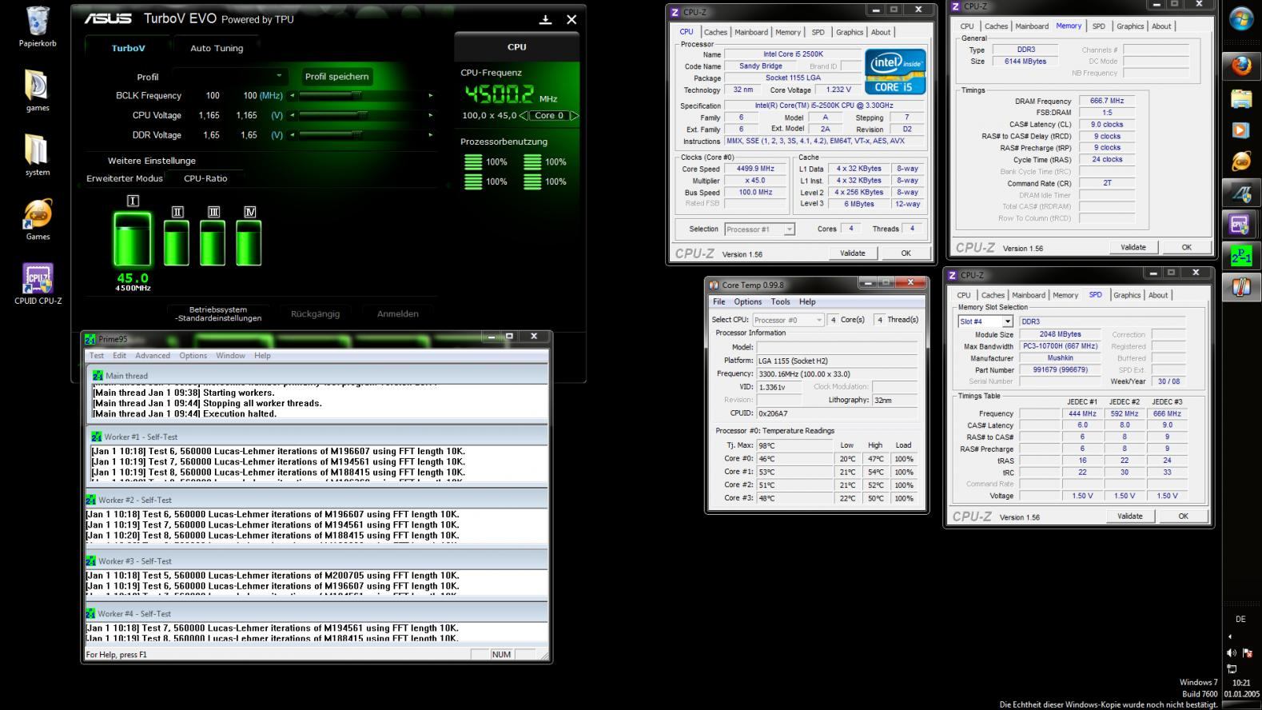Viewport: 1262px width, 710px height.
Task: Open the 'Games' shortcut with gamepad icon
Action: (x=38, y=219)
